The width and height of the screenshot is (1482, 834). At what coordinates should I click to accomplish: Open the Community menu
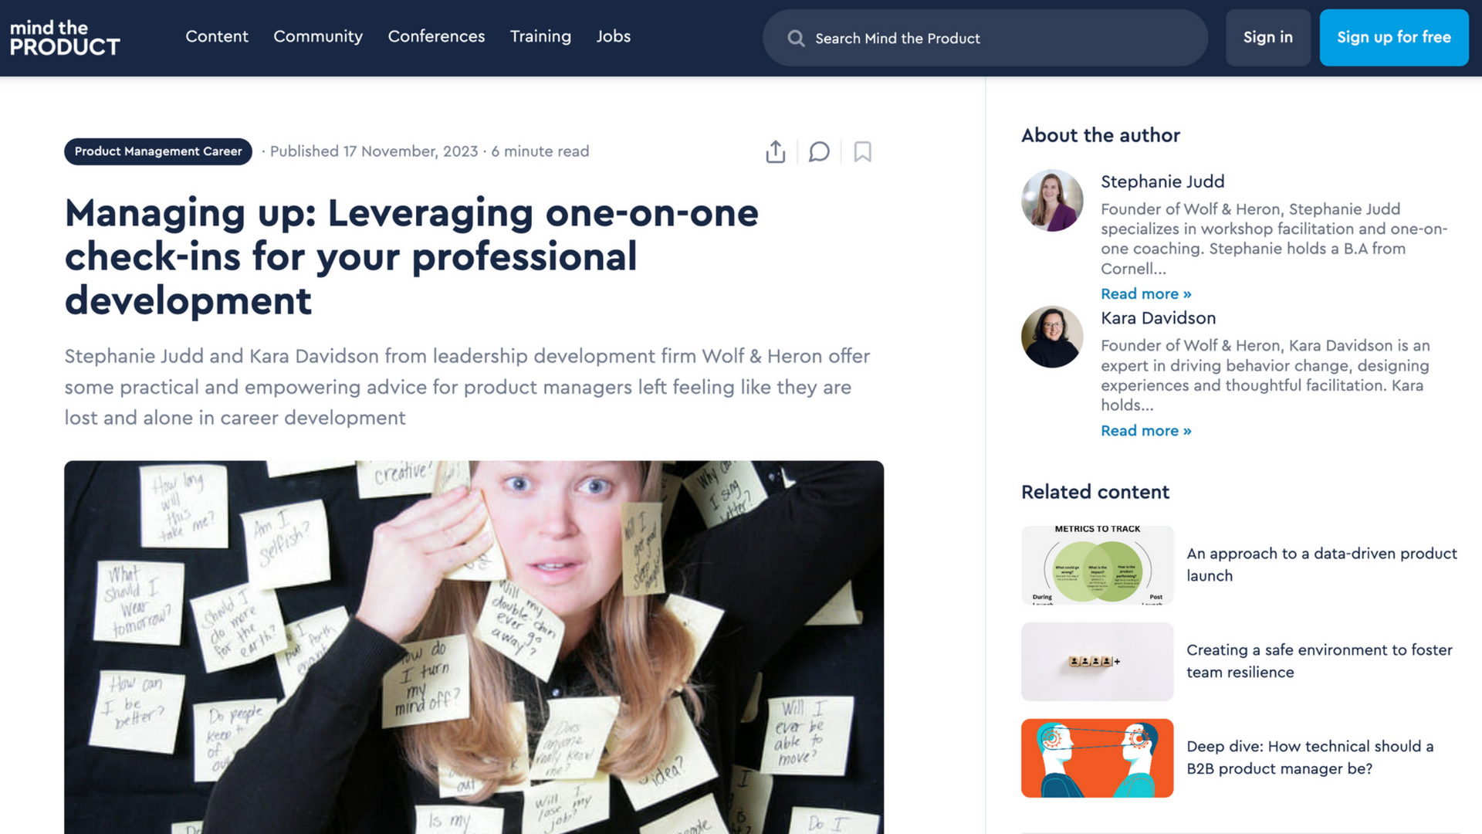[x=318, y=36]
